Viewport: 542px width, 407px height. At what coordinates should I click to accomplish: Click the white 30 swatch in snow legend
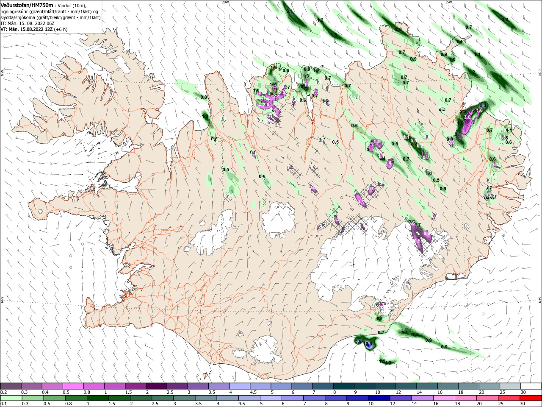click(x=531, y=386)
